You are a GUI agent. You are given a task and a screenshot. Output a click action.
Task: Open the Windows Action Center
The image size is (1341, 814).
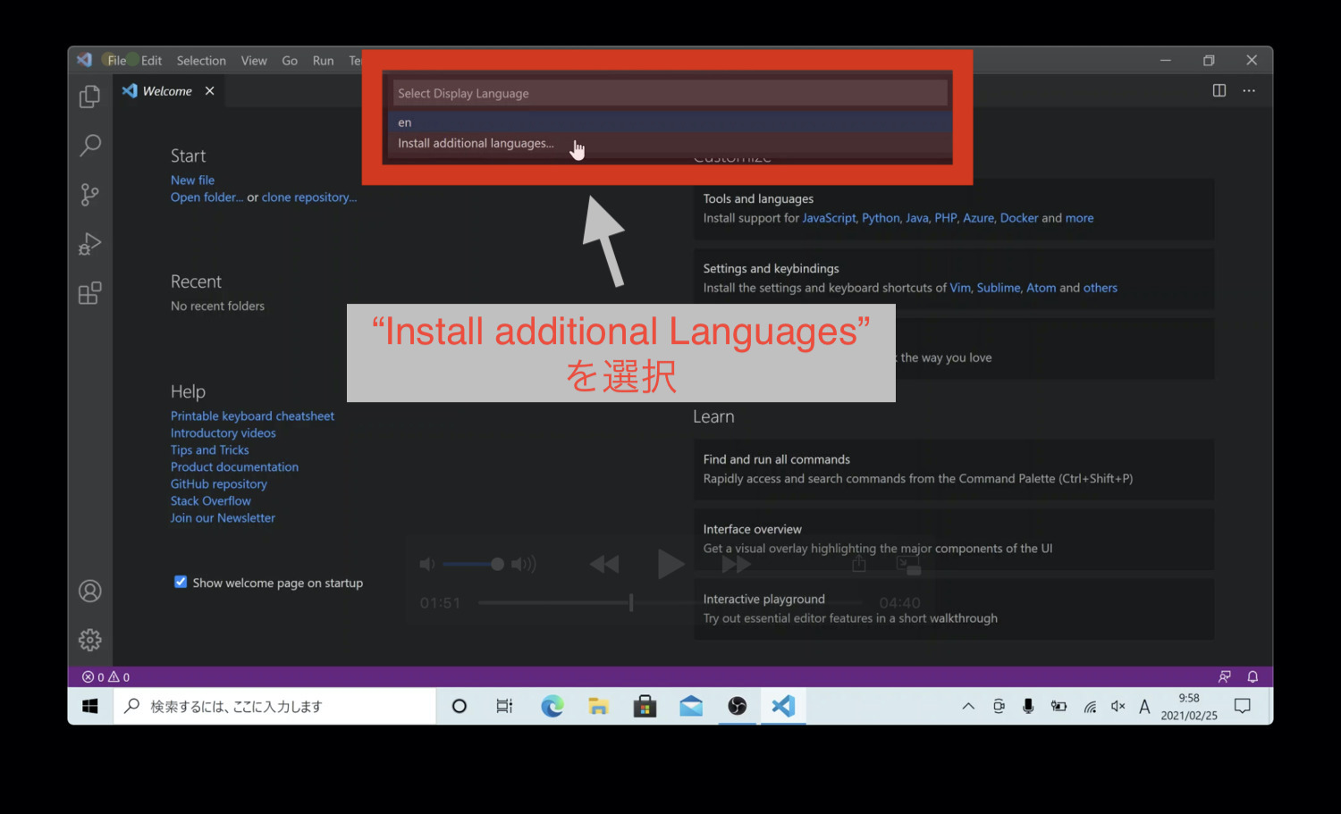1242,706
